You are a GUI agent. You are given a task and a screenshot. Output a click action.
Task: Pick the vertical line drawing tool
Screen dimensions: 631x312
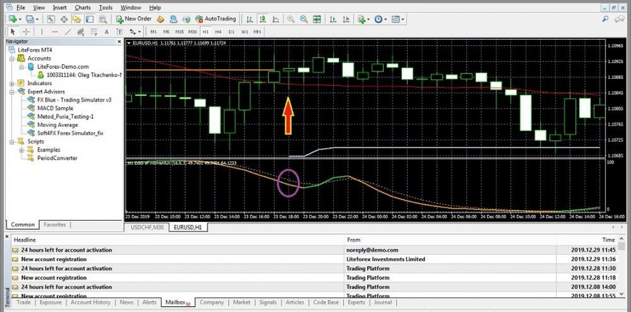coord(43,32)
